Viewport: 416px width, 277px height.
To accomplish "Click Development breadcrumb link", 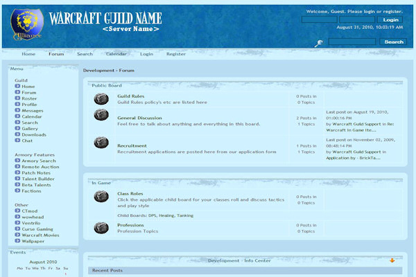I will click(x=98, y=70).
